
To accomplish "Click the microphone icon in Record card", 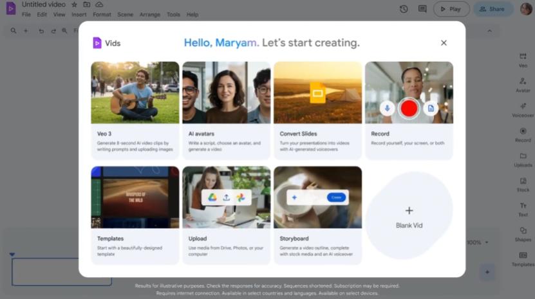I will pos(387,108).
